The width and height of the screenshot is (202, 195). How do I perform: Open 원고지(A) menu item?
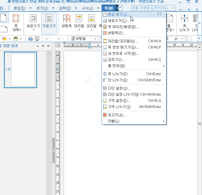click(x=134, y=115)
